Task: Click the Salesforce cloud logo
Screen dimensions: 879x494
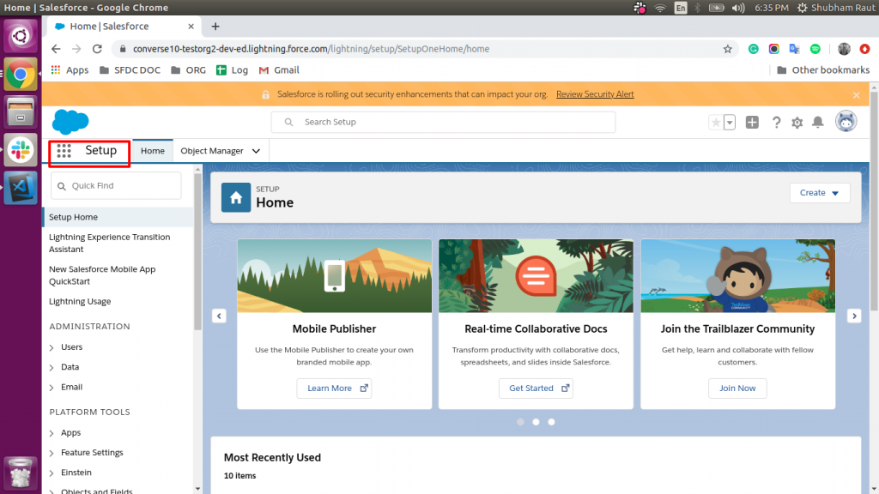Action: coord(70,121)
